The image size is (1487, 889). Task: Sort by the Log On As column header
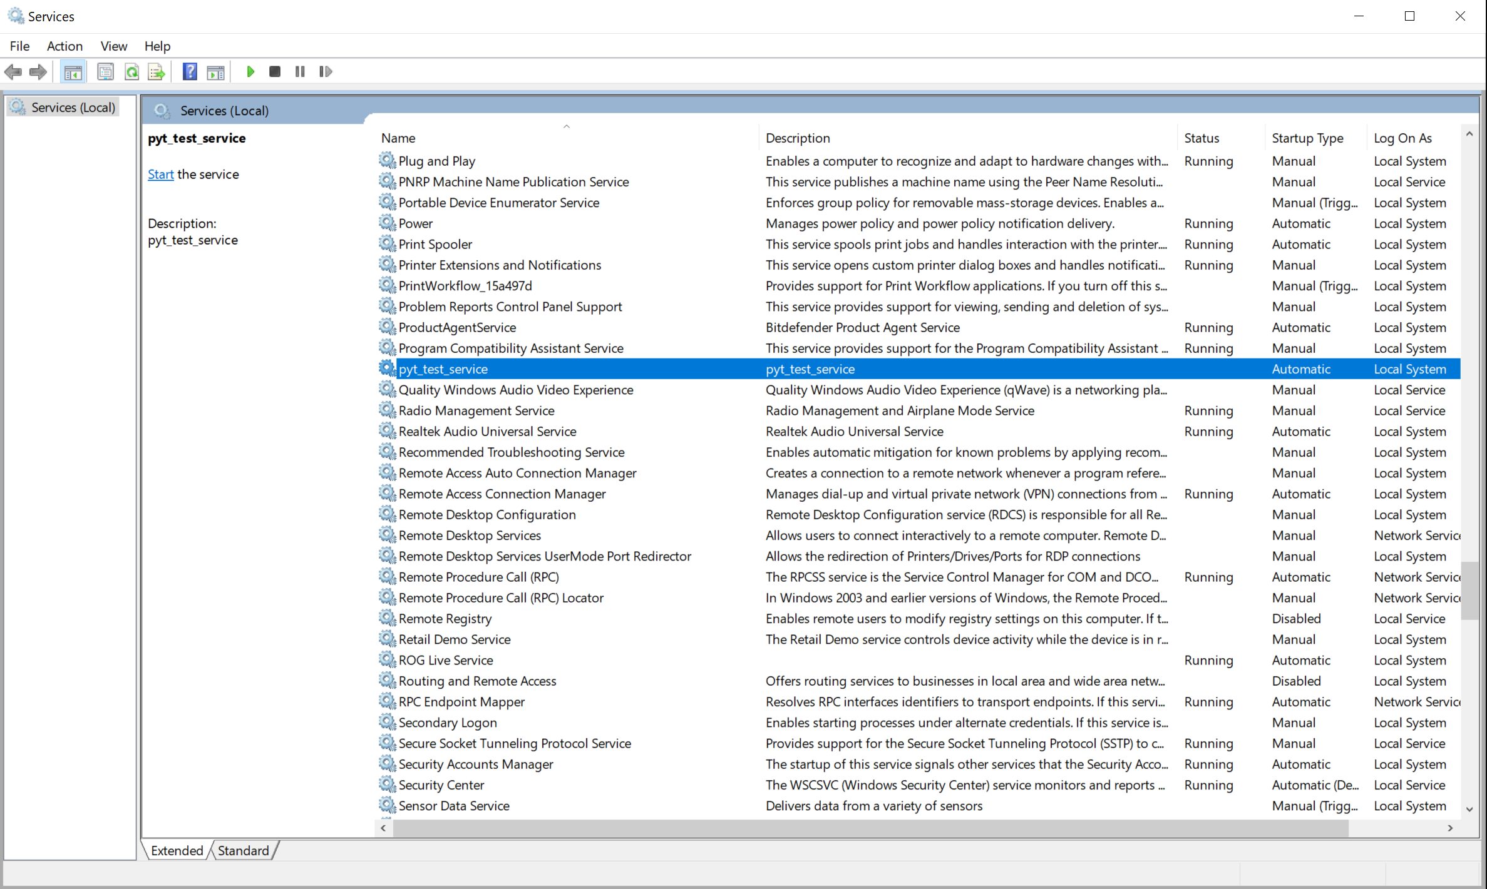[x=1415, y=138]
